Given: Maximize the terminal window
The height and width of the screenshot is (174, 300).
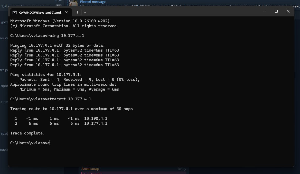Looking at the screenshot, I should coord(276,11).
